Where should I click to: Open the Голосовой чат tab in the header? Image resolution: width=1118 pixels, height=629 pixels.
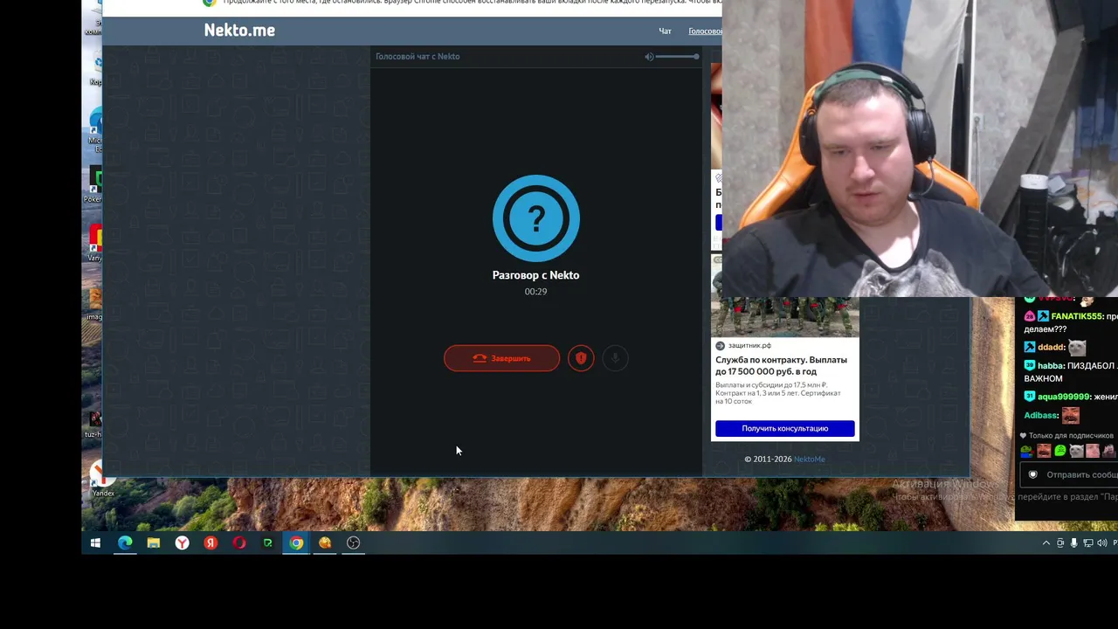click(705, 31)
